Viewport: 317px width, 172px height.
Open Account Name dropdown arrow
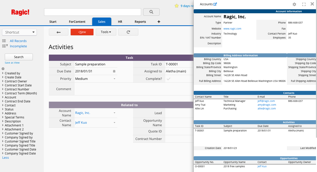(x=115, y=113)
